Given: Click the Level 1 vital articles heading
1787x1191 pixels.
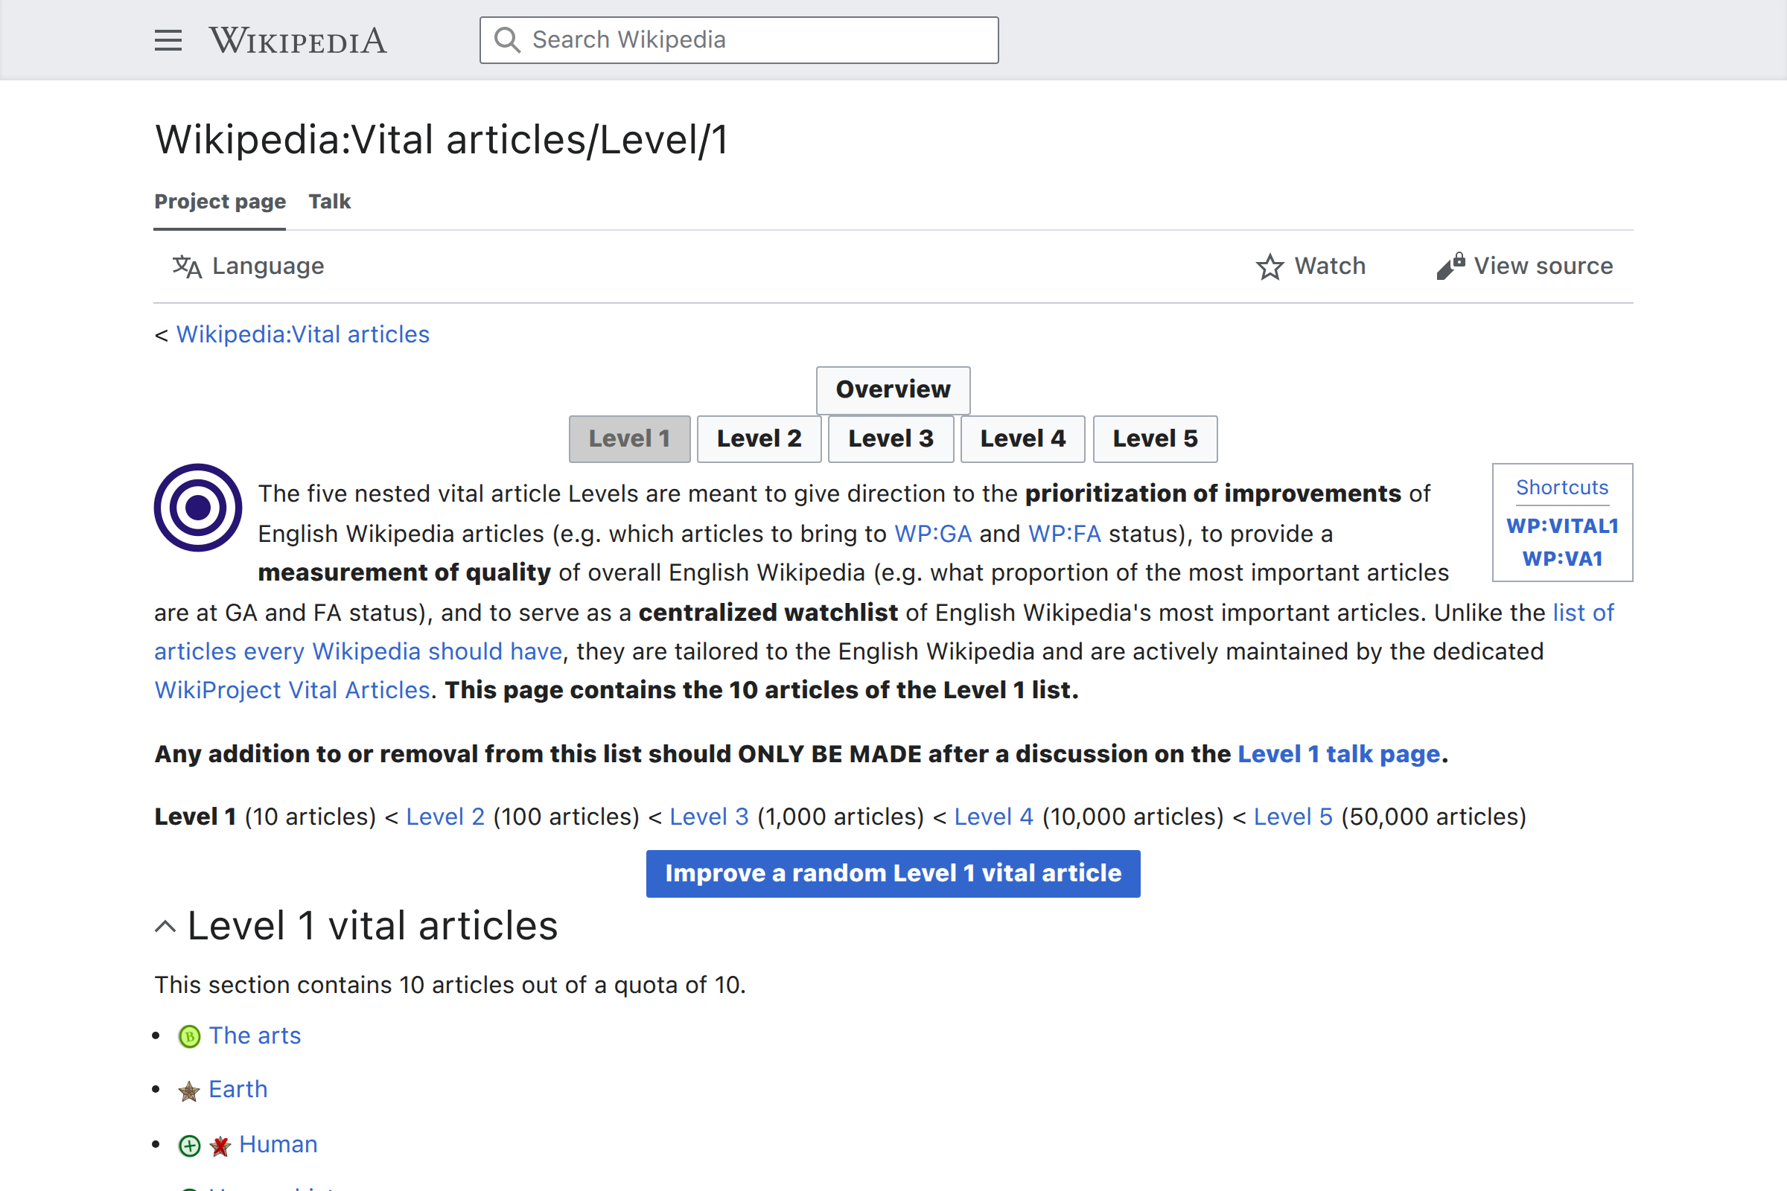Looking at the screenshot, I should tap(372, 927).
